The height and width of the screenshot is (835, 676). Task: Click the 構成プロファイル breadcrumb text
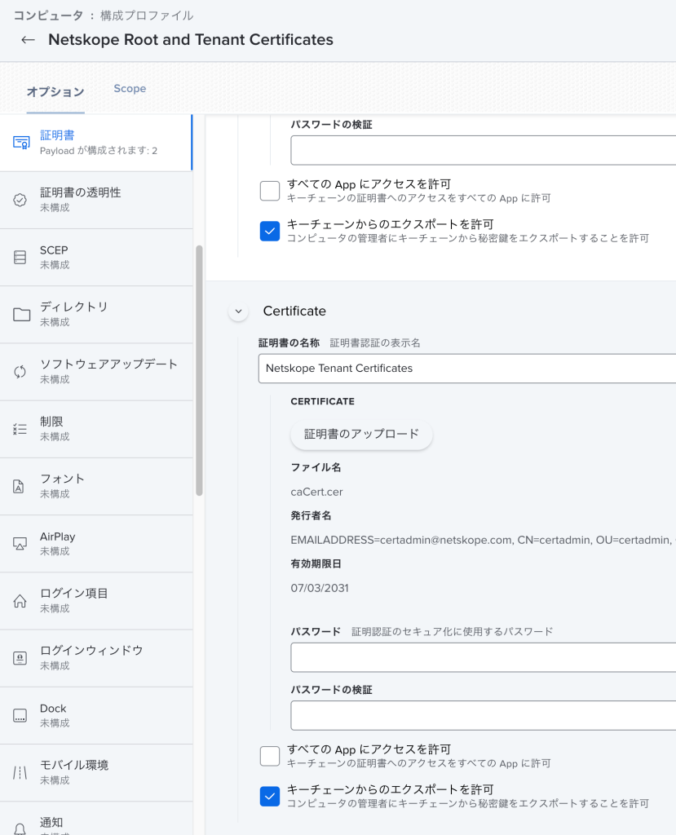click(x=147, y=15)
